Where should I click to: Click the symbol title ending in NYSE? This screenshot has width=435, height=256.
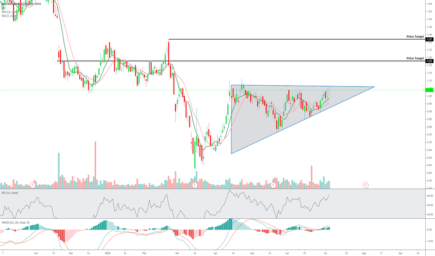point(21,4)
